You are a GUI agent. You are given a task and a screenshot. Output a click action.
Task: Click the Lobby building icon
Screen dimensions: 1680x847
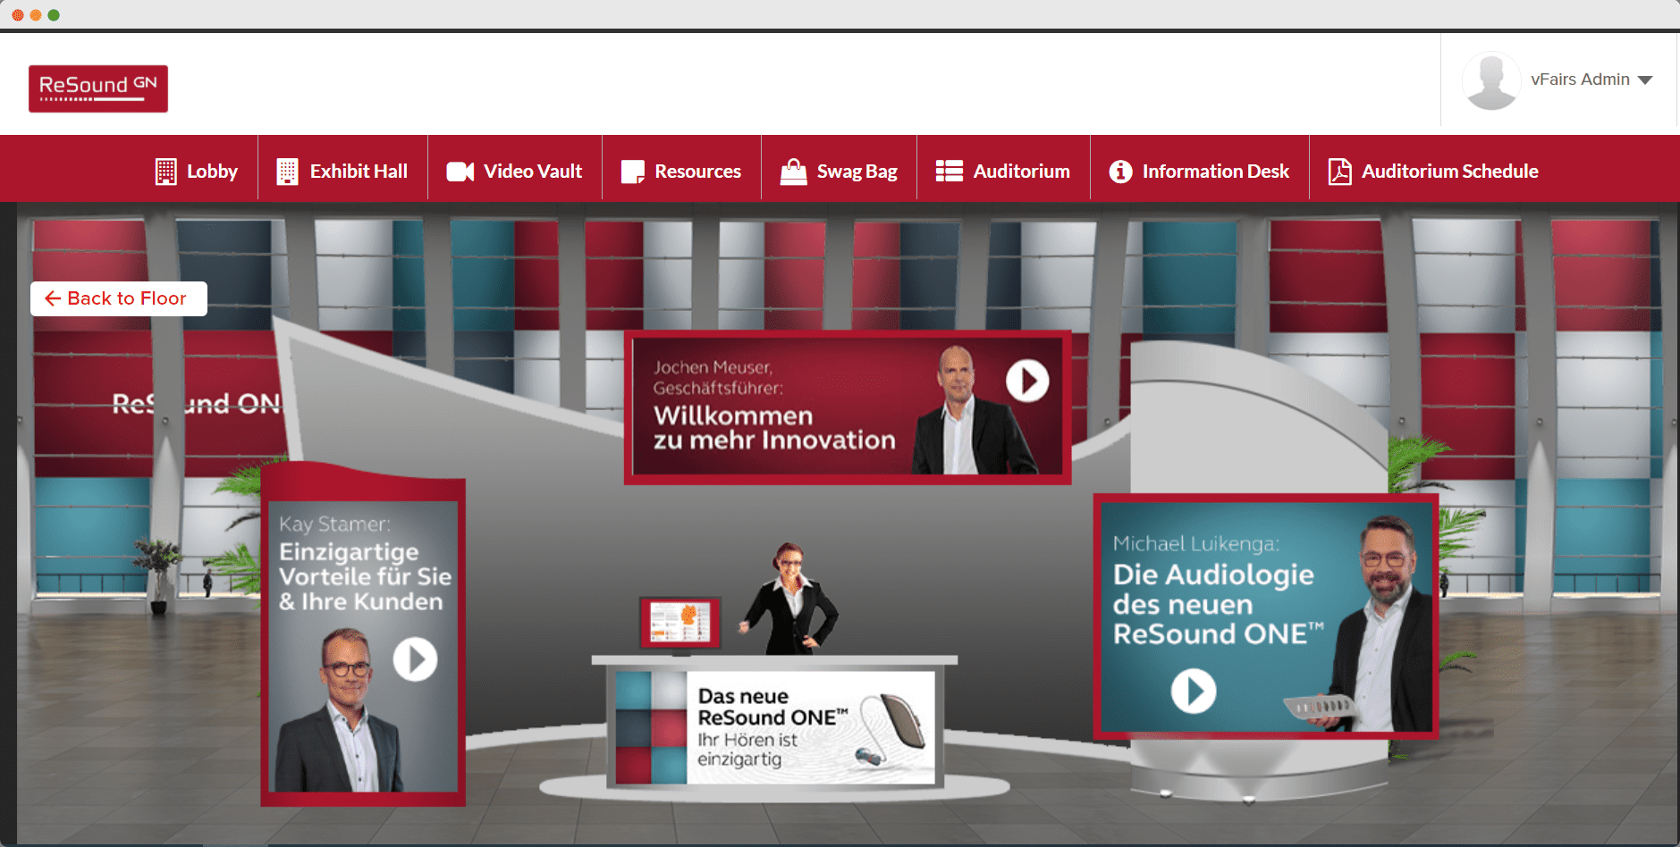[165, 172]
